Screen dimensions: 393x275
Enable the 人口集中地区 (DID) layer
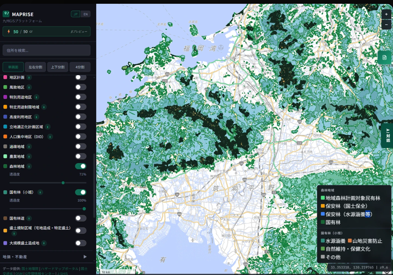[x=81, y=137]
